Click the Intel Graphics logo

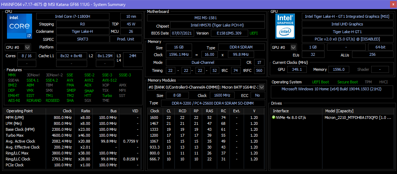[285, 26]
